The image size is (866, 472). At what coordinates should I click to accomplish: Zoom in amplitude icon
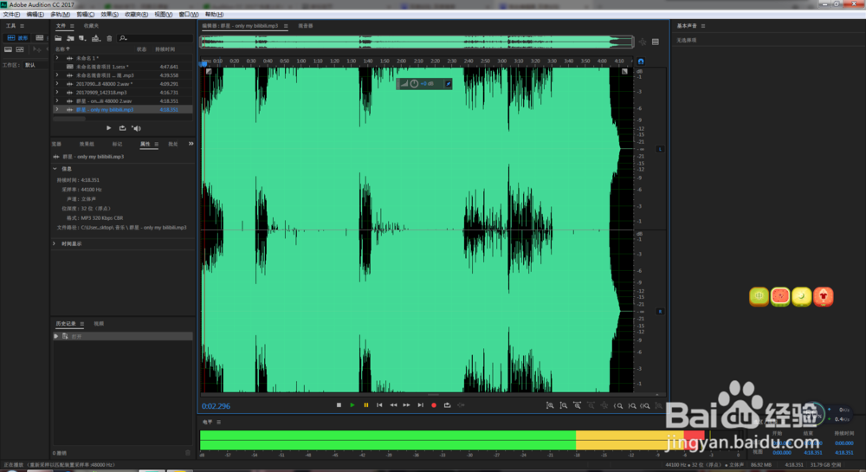coord(550,406)
